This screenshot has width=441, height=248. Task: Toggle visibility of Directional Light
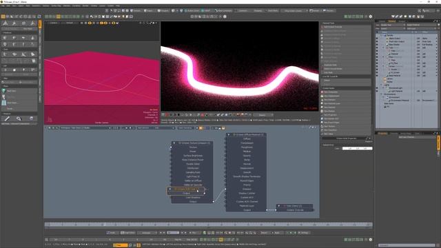[x=377, y=88]
